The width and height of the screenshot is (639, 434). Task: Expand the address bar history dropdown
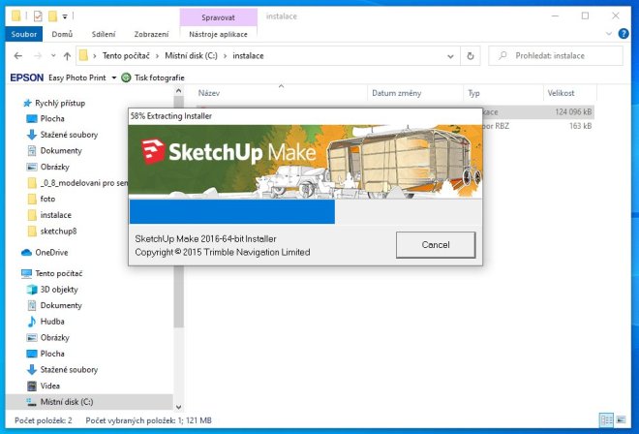pos(450,56)
